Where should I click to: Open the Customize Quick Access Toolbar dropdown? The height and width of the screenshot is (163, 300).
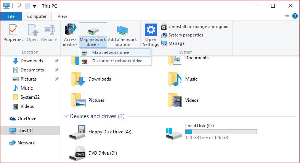[x=34, y=6]
